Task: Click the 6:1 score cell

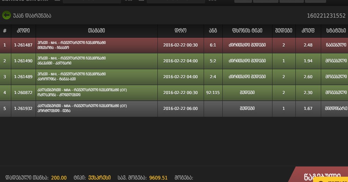Action: (213, 45)
